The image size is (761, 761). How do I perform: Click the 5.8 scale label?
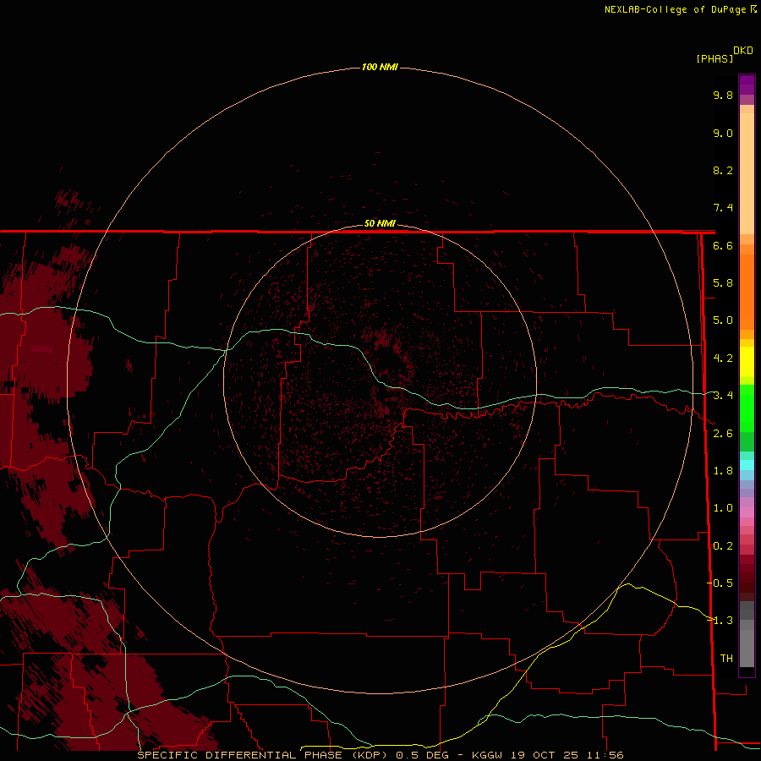[x=723, y=283]
